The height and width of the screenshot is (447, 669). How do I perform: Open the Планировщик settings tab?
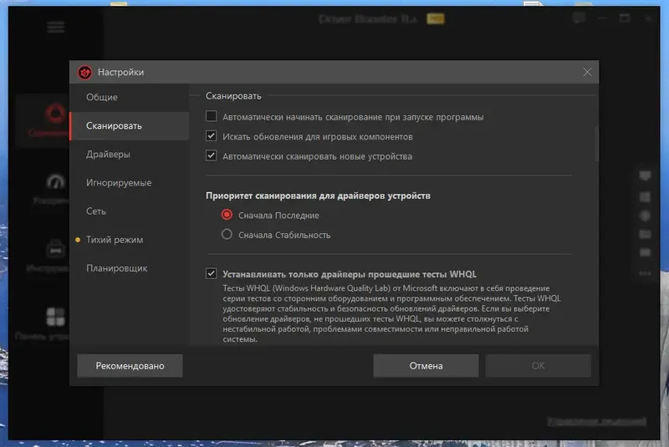130,268
